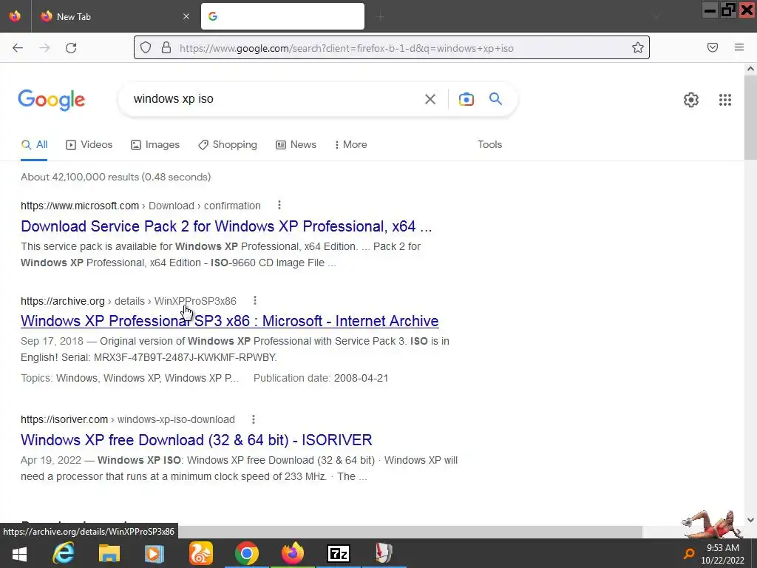This screenshot has width=757, height=568.
Task: Switch to Shopping results
Action: tap(228, 144)
